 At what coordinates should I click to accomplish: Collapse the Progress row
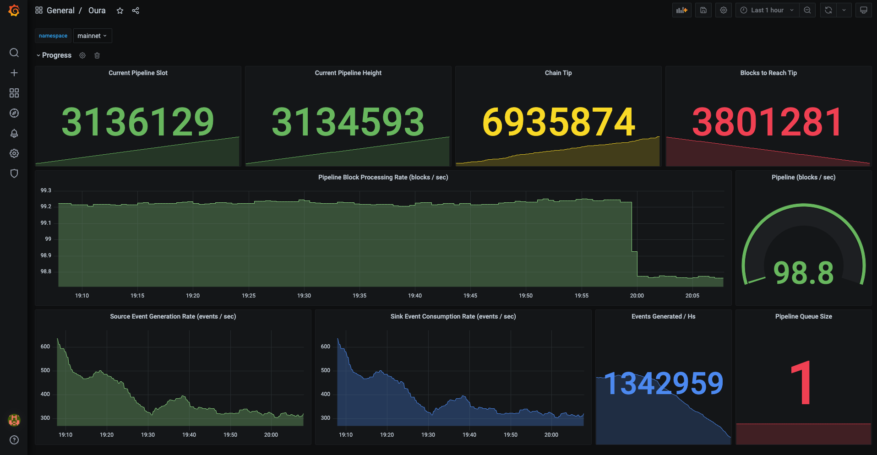coord(54,55)
